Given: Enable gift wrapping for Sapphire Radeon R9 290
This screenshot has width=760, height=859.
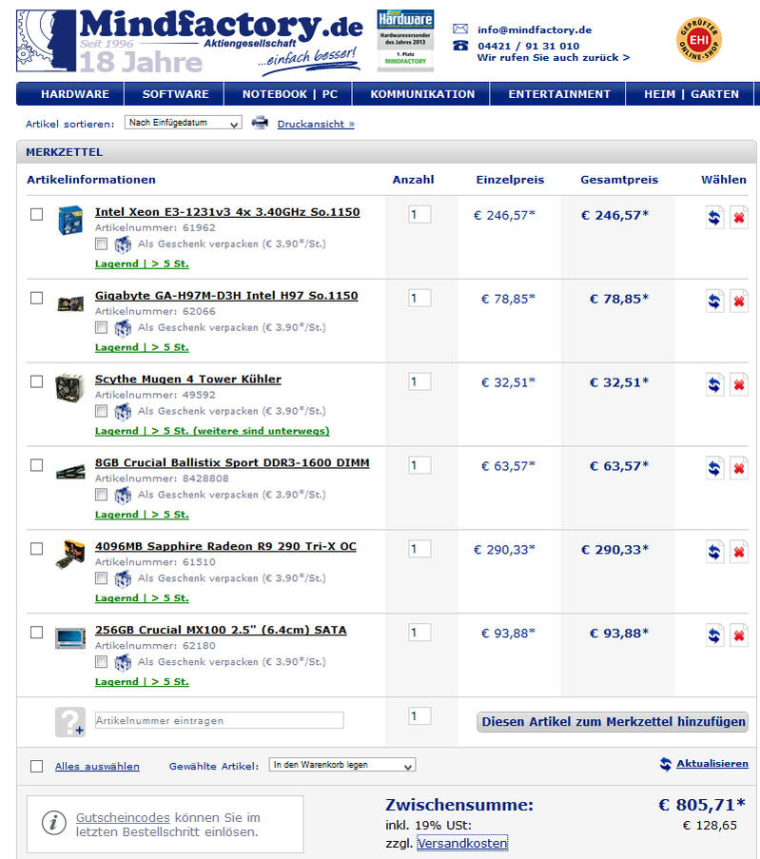Looking at the screenshot, I should pos(102,578).
